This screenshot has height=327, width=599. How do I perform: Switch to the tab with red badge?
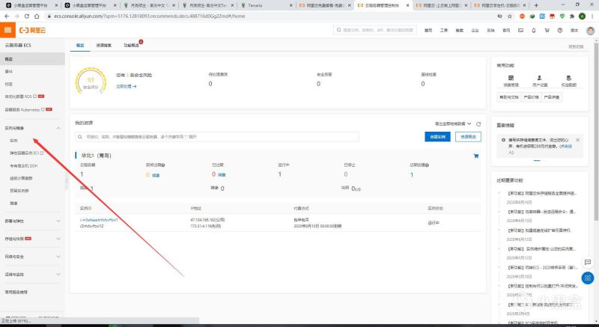click(131, 46)
